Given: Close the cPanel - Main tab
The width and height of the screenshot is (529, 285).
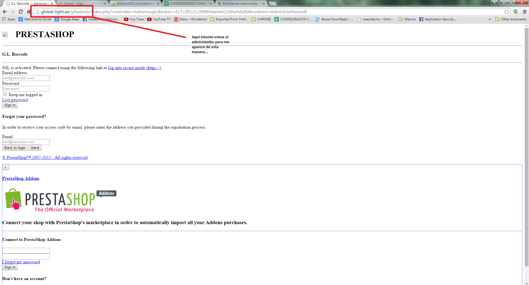Looking at the screenshot, I should click(x=105, y=4).
